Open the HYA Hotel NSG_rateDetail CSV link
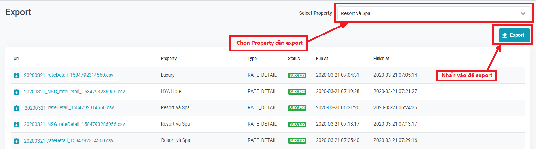 (74, 92)
